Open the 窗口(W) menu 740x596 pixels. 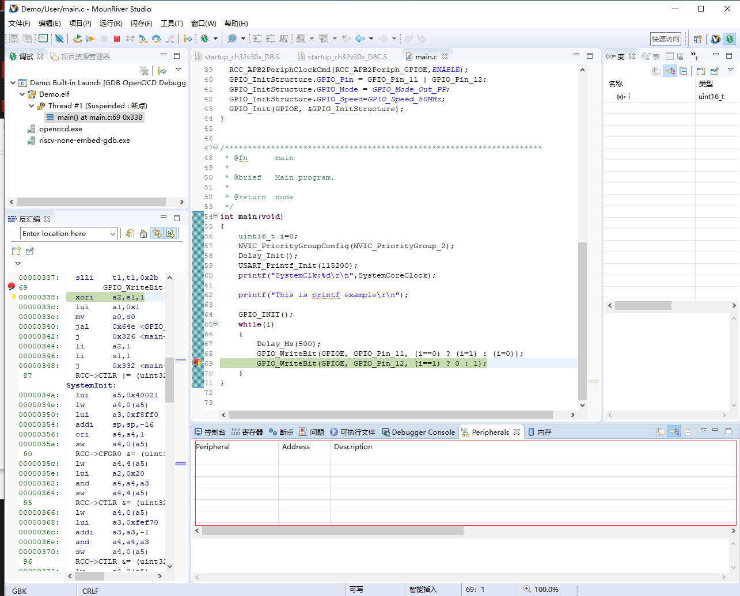coord(203,23)
